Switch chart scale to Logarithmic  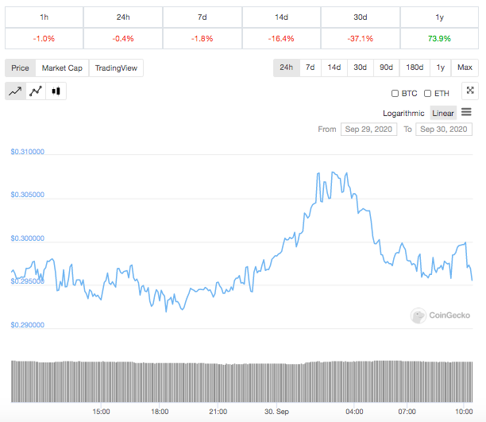[406, 113]
